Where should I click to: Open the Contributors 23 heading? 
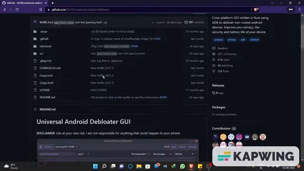(x=224, y=128)
